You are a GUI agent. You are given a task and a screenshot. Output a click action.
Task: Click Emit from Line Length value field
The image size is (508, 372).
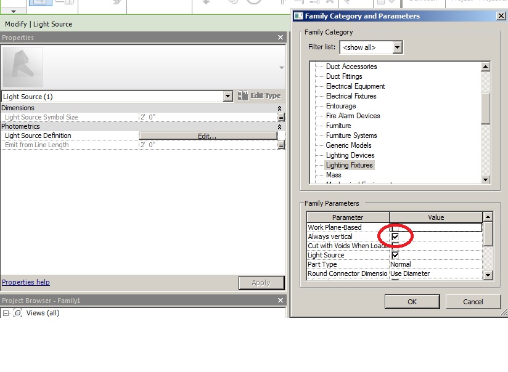coord(208,145)
